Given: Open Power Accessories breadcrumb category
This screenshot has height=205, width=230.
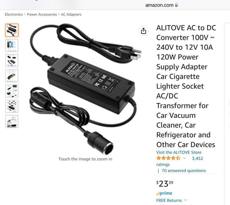Looking at the screenshot, I should pyautogui.click(x=42, y=14).
